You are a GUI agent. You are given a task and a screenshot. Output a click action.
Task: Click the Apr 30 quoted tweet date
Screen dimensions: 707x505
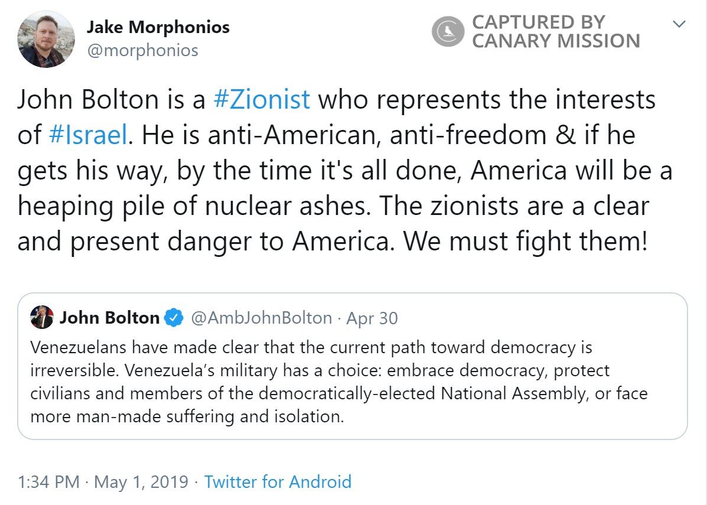pos(372,318)
